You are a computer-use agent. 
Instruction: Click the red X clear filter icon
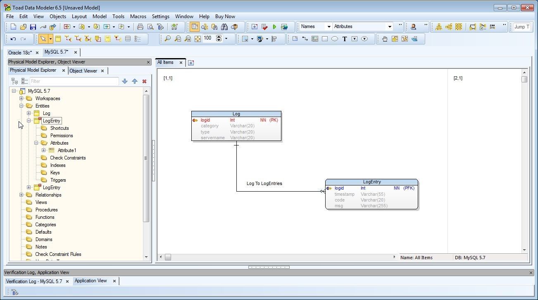coord(144,81)
